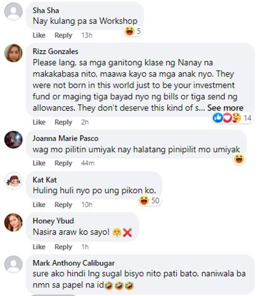This screenshot has width=277, height=296.
Task: Open Kat Kat's cartoon profile picture
Action: [x=13, y=181]
